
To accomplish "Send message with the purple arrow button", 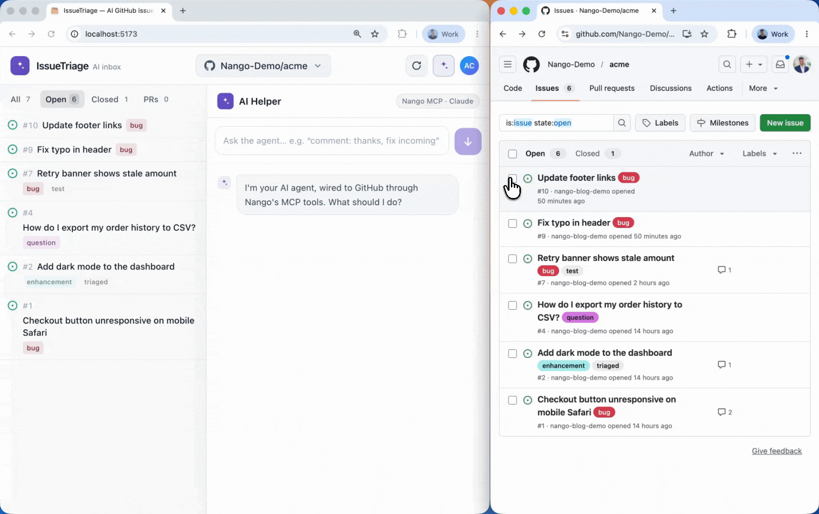I will (468, 141).
